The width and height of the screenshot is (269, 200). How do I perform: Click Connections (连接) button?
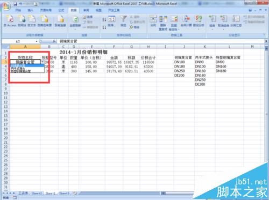click(x=88, y=17)
